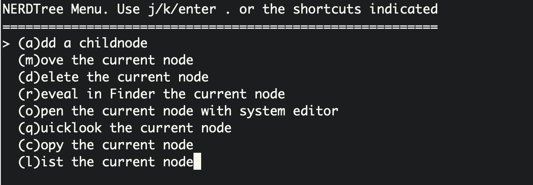533x185 pixels.
Task: Choose (m)ove the current node
Action: (x=106, y=60)
